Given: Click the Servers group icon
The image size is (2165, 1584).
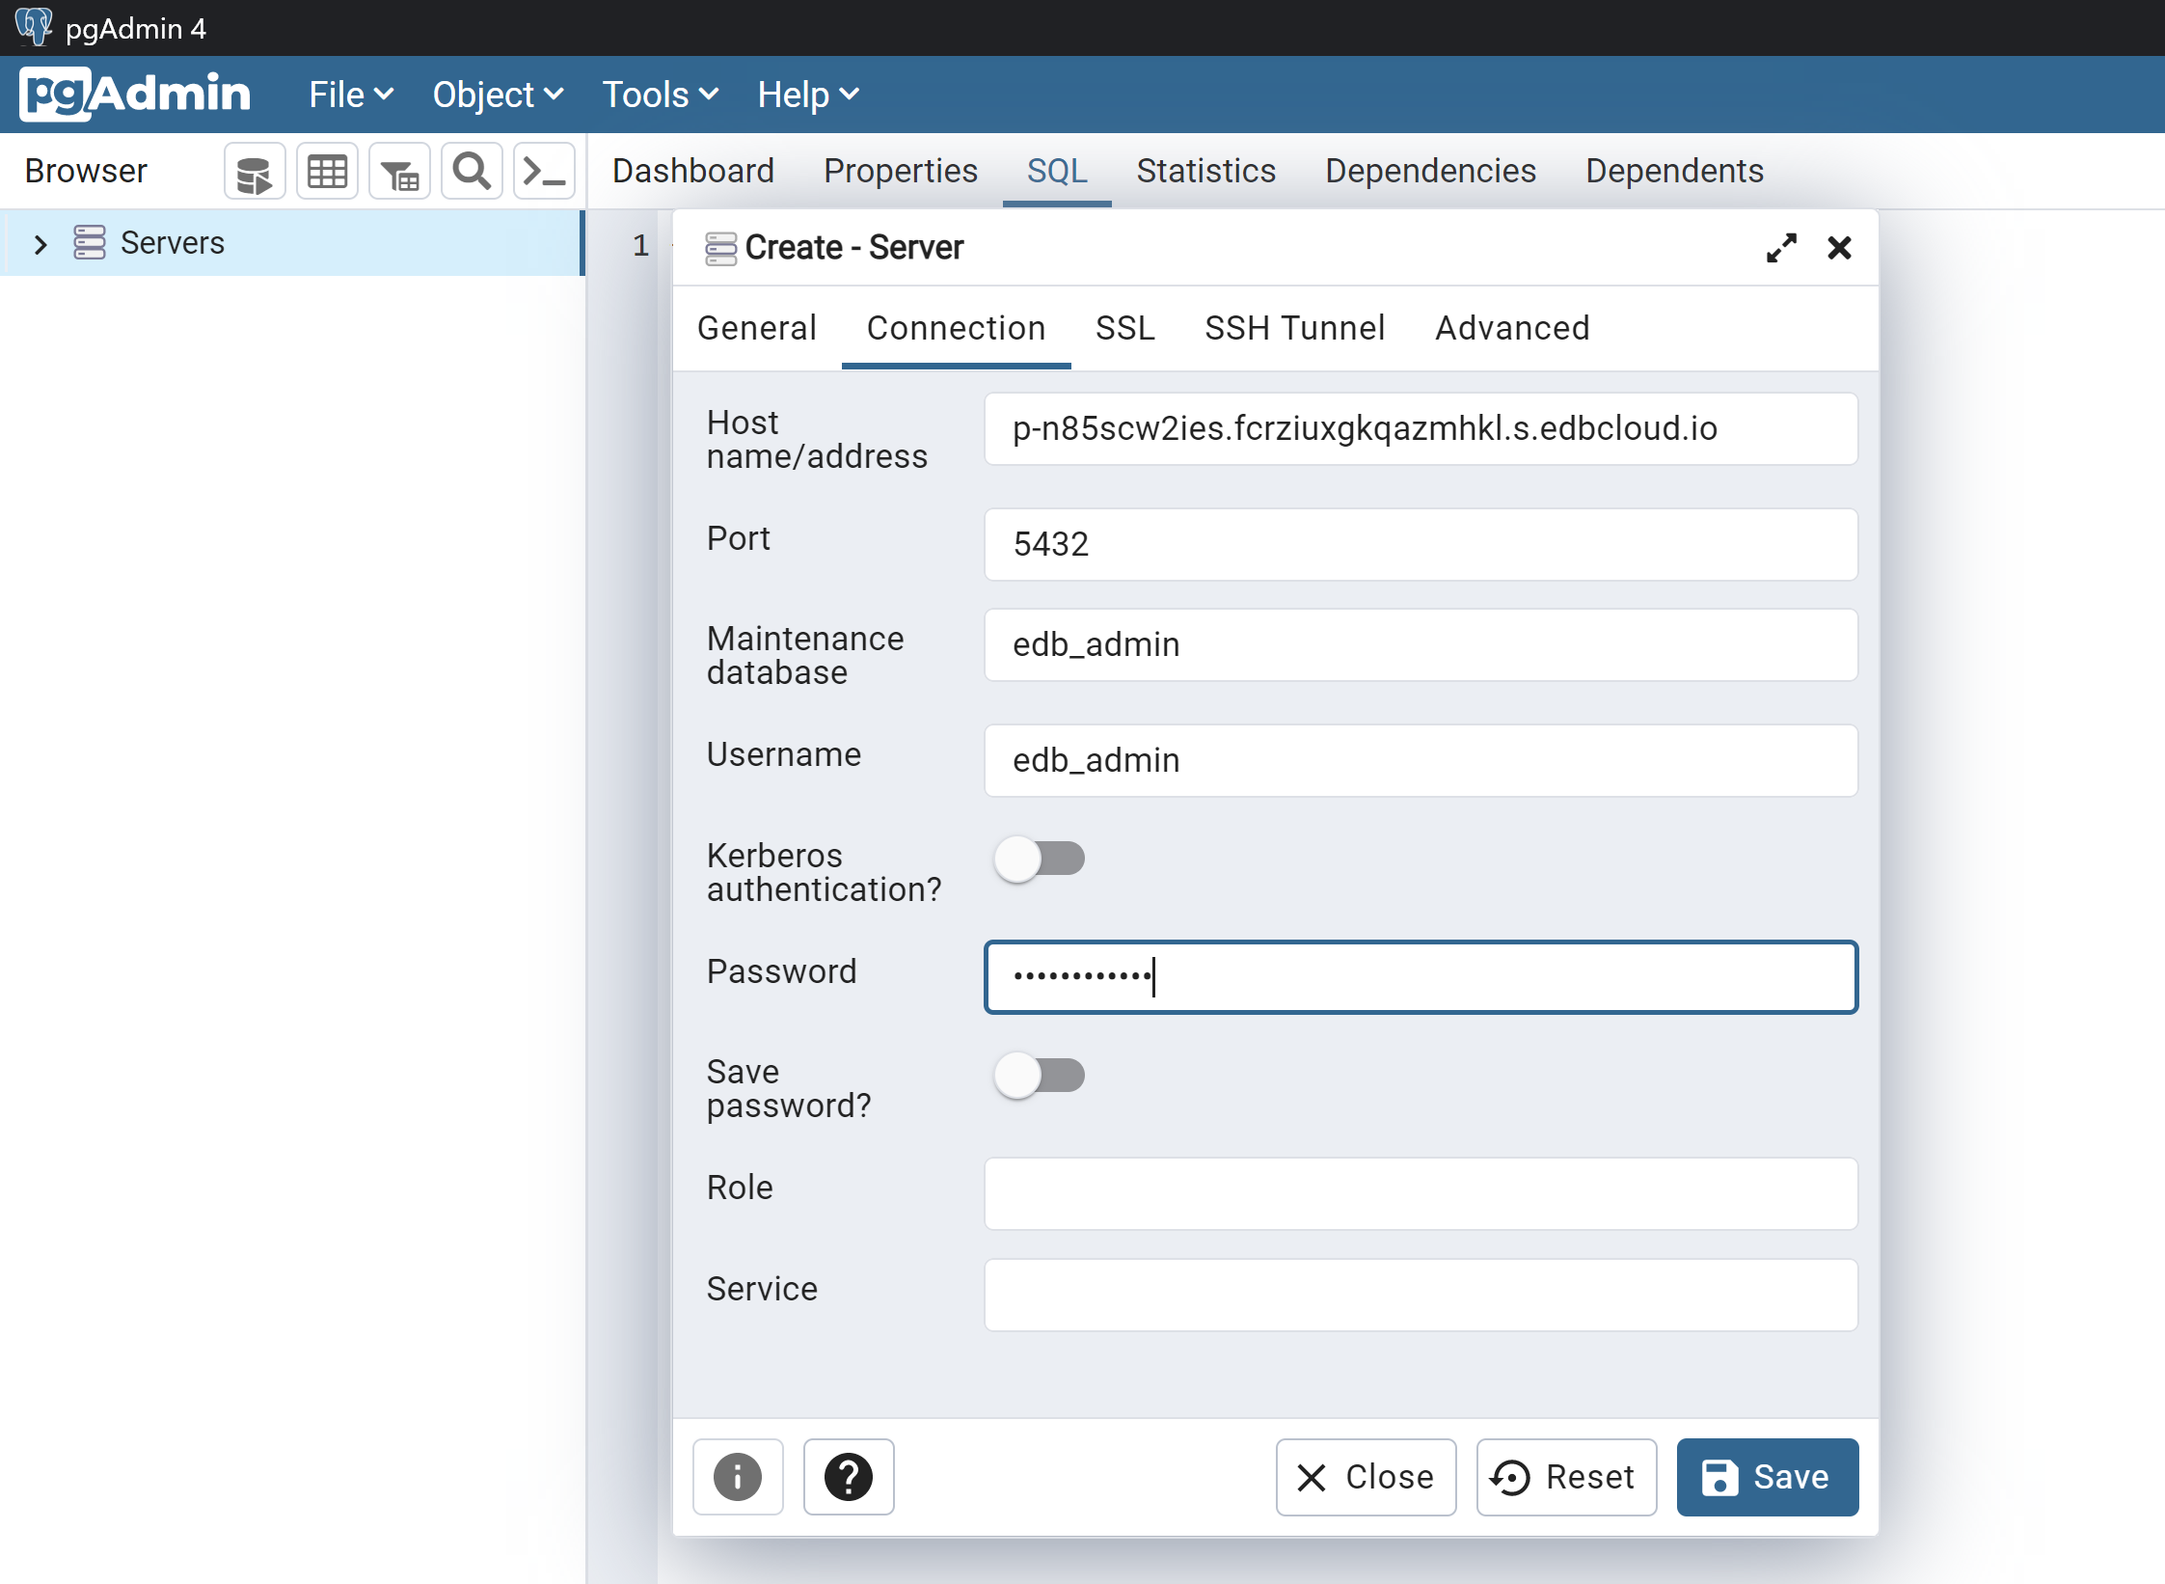Looking at the screenshot, I should [x=90, y=242].
